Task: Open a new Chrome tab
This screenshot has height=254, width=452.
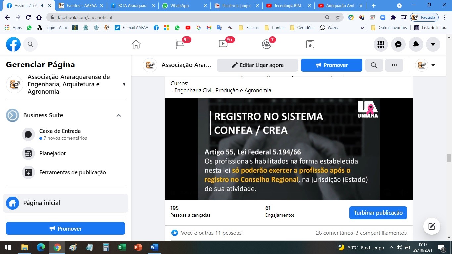Action: coord(374,6)
